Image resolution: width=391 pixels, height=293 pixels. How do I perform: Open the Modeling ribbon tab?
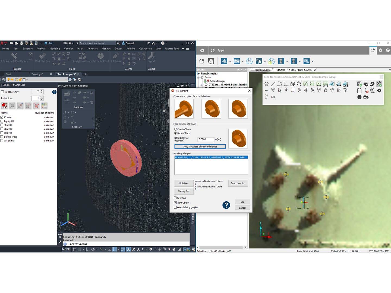[55, 49]
